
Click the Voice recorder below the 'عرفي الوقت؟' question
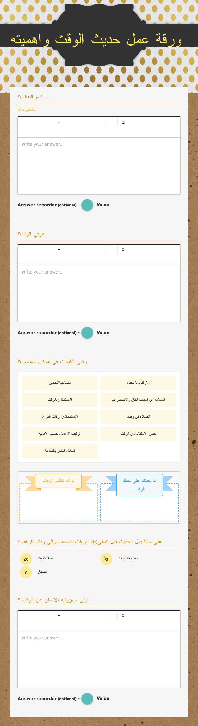[87, 333]
